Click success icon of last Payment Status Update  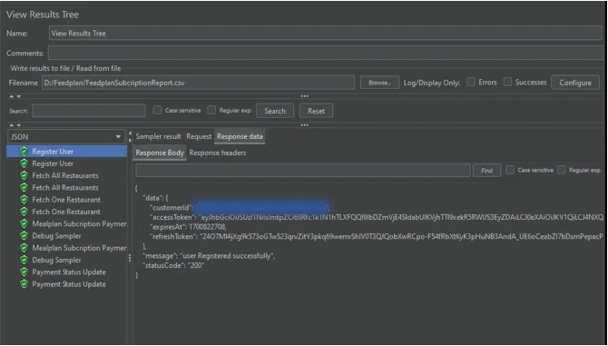[24, 284]
